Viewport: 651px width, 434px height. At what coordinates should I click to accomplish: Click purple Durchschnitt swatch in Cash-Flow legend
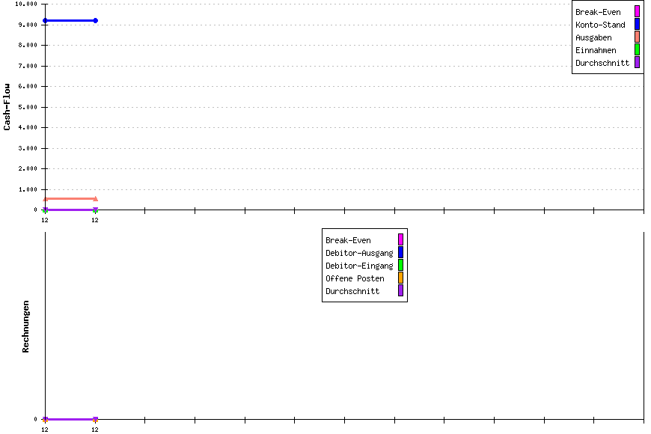[x=637, y=63]
